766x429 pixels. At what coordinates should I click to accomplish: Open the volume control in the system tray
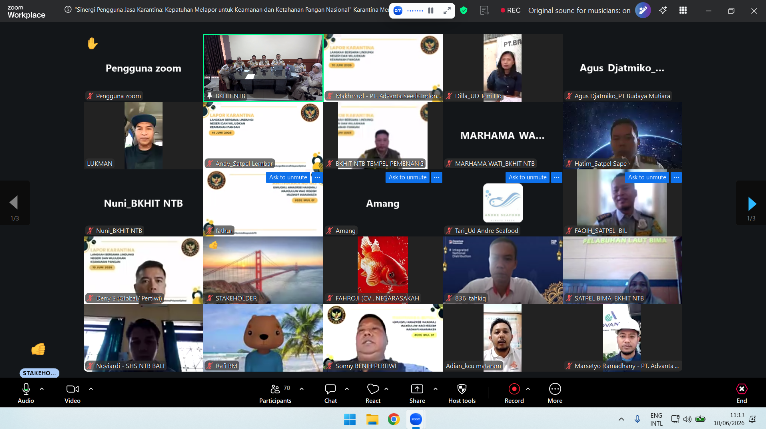(x=687, y=419)
